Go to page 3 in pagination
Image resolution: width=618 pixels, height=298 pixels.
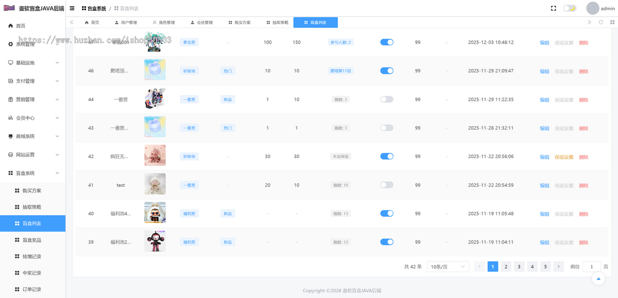pyautogui.click(x=519, y=267)
